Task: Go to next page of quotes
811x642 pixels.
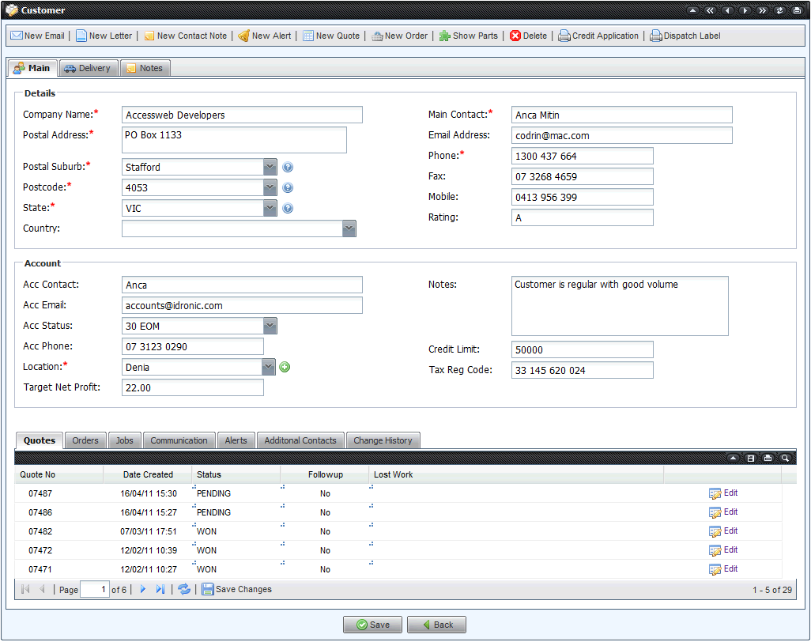Action: coord(143,589)
